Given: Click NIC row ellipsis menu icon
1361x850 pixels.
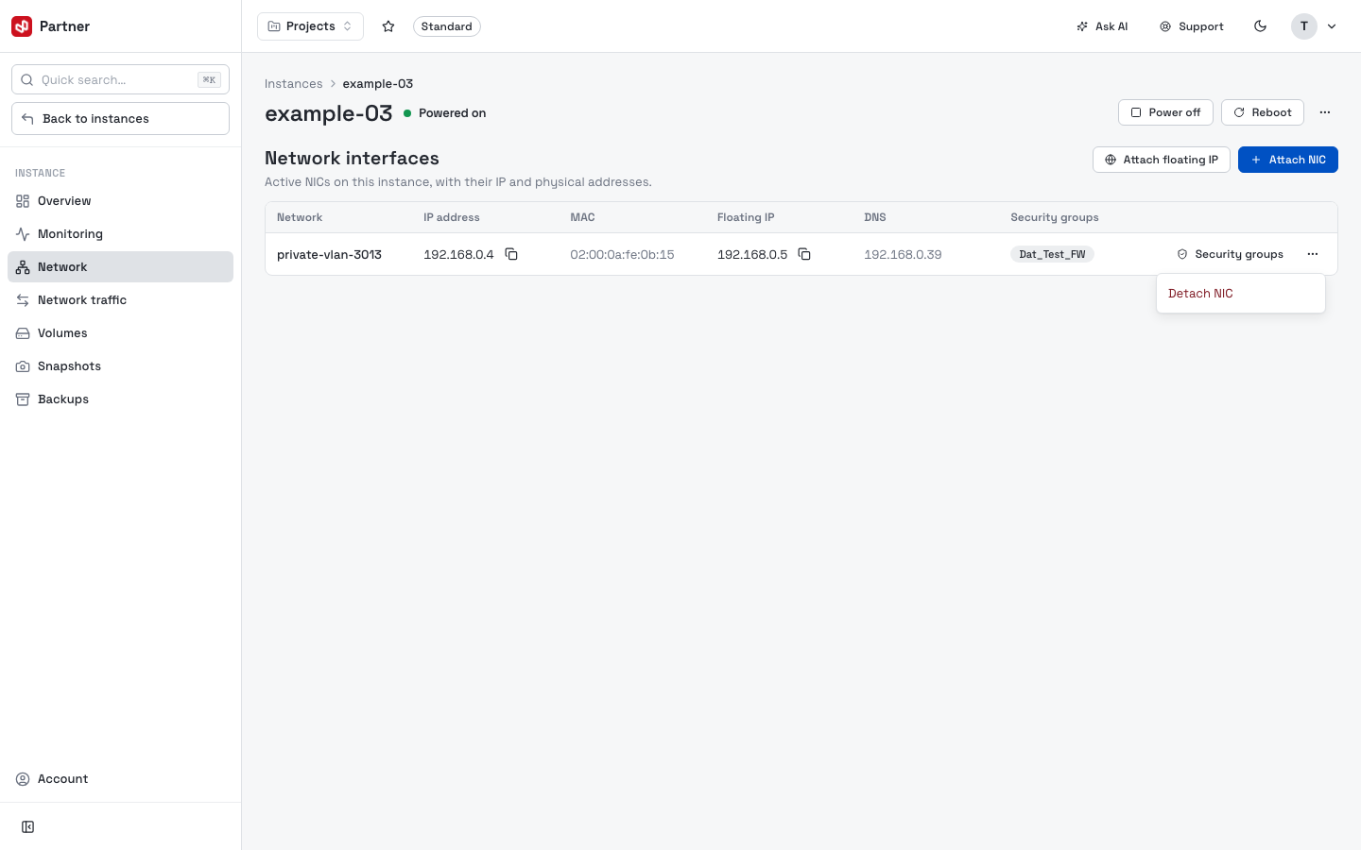Looking at the screenshot, I should click(x=1313, y=254).
